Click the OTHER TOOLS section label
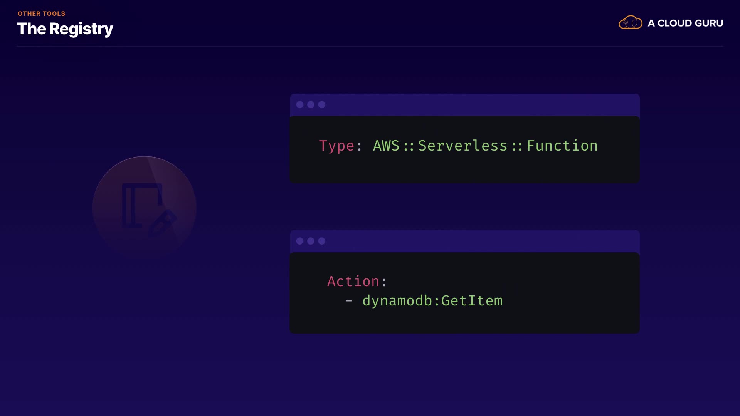The height and width of the screenshot is (416, 740). 41,13
